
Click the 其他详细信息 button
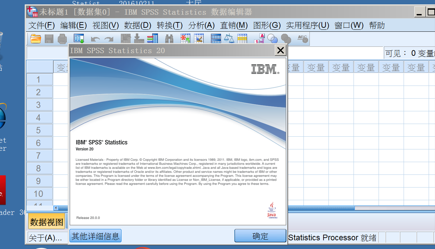coord(95,236)
